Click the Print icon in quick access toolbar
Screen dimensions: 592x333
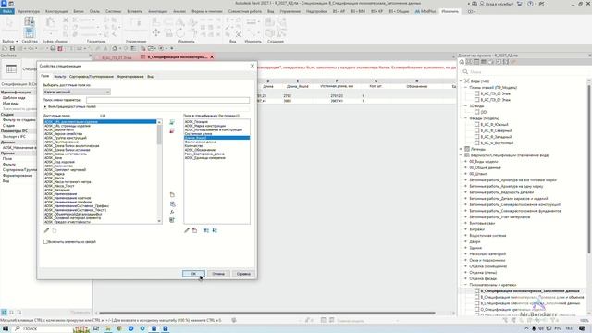[53, 48]
